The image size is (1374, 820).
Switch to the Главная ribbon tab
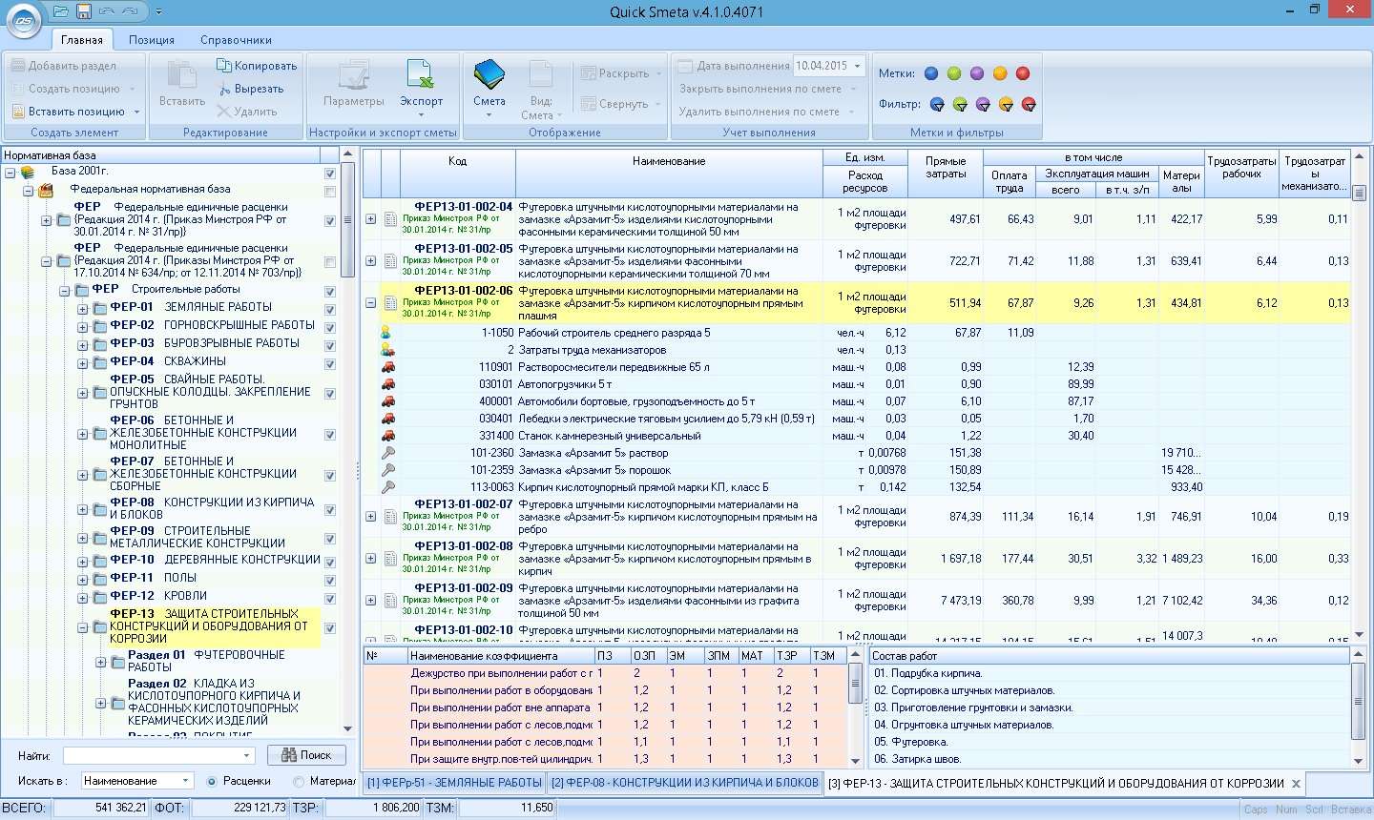pyautogui.click(x=82, y=40)
